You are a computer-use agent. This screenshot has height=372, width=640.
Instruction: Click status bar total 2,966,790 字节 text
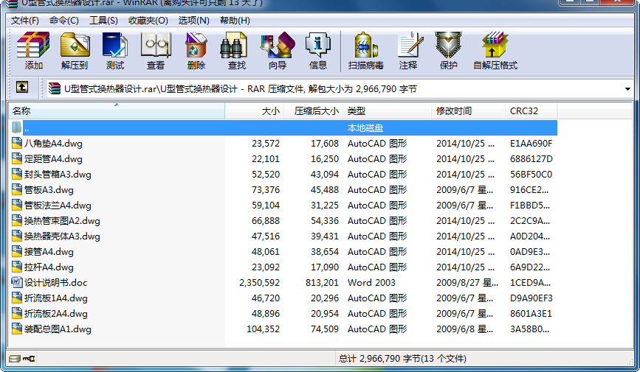point(402,359)
